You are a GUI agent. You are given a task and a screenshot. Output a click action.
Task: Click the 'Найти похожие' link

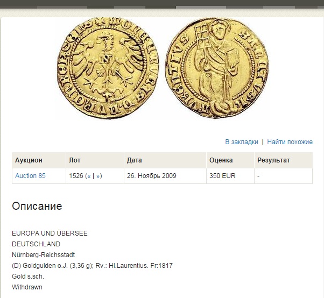[290, 142]
